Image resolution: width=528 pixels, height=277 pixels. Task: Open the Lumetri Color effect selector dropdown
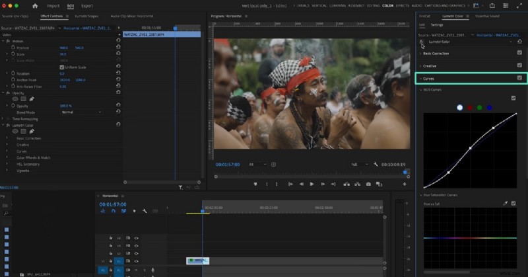(471, 42)
